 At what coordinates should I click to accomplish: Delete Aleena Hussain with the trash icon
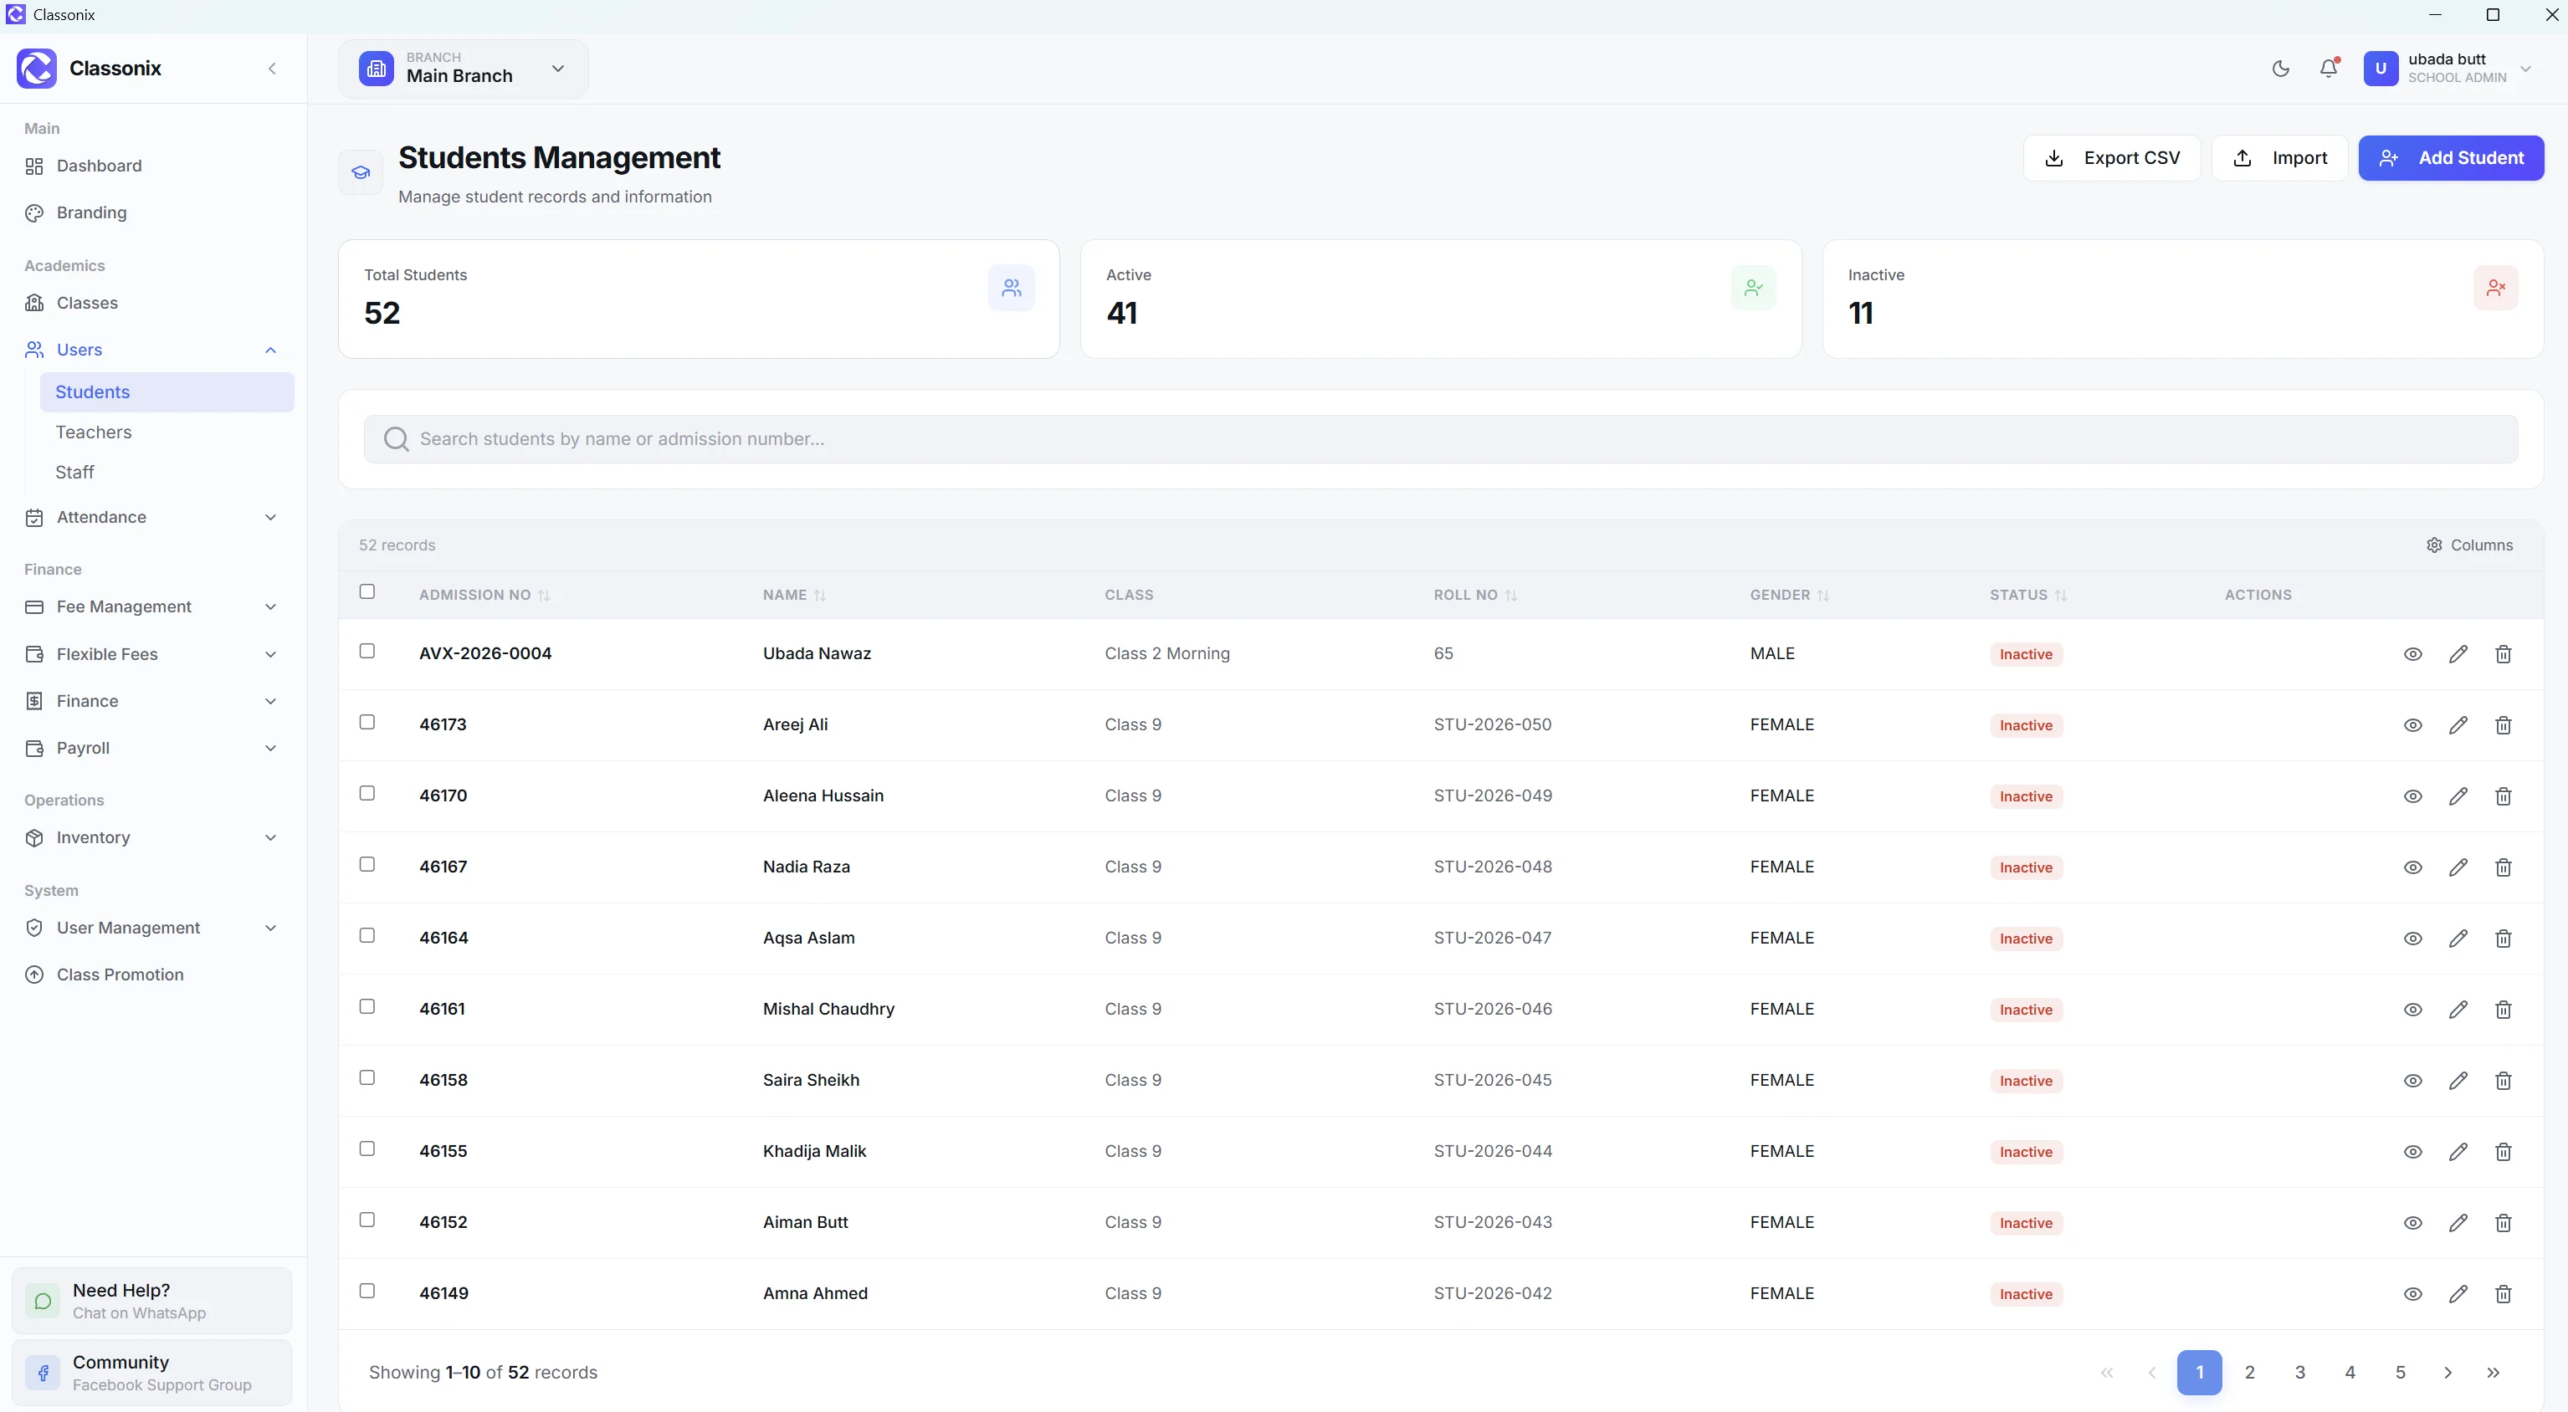[x=2504, y=796]
